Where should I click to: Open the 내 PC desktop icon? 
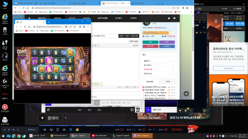pos(5,5)
